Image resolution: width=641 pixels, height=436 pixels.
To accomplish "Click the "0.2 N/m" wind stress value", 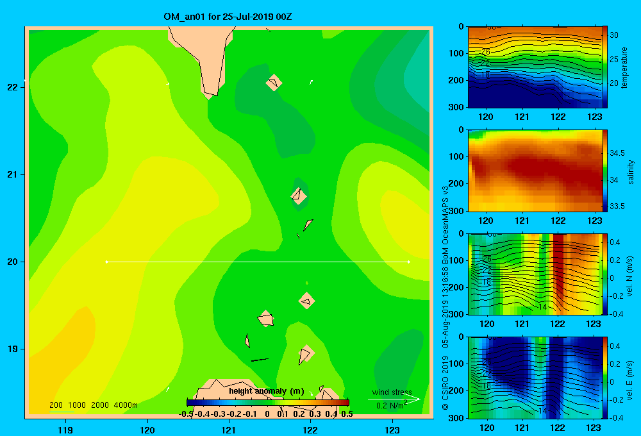I will (x=390, y=406).
